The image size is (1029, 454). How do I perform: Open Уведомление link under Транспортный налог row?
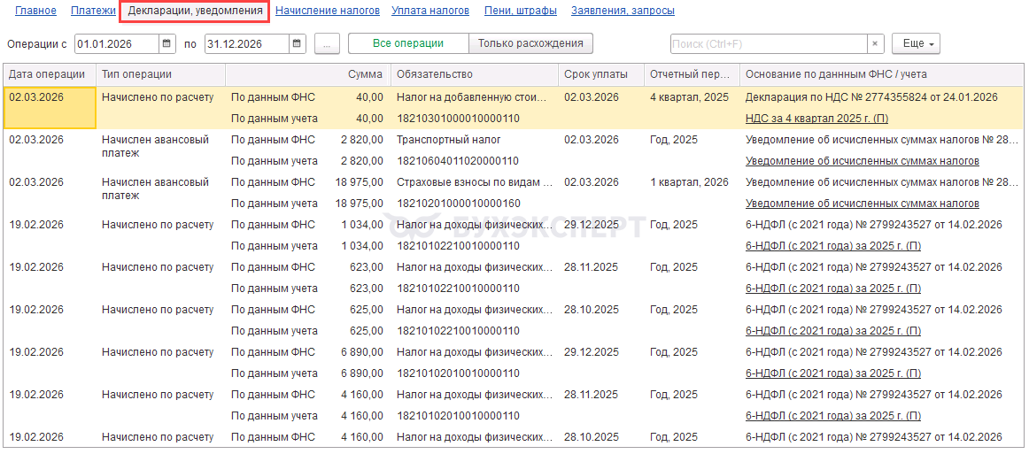pos(863,161)
